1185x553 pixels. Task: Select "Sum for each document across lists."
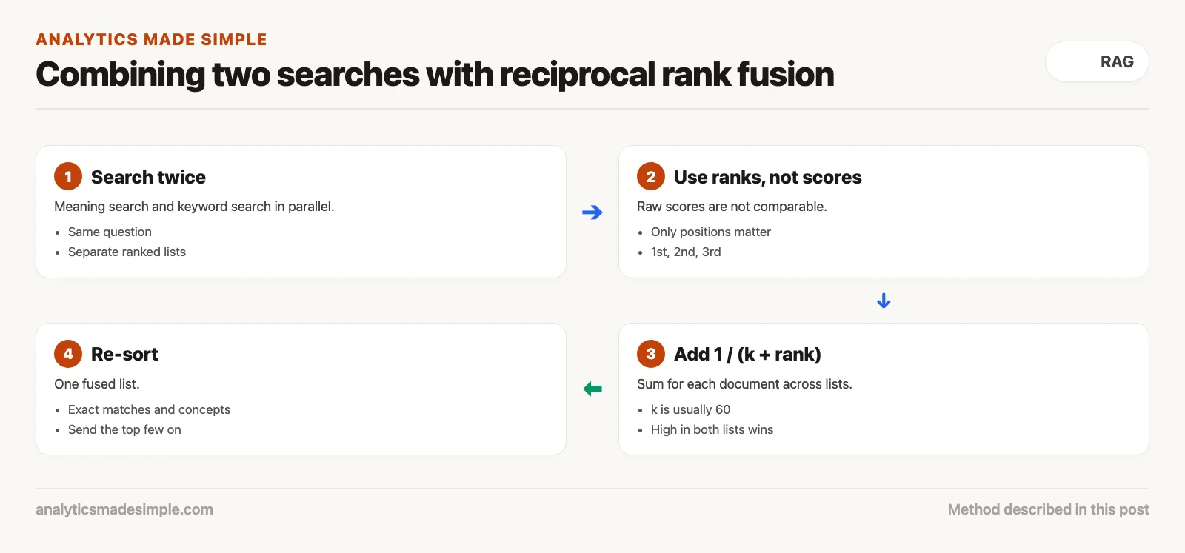click(744, 384)
